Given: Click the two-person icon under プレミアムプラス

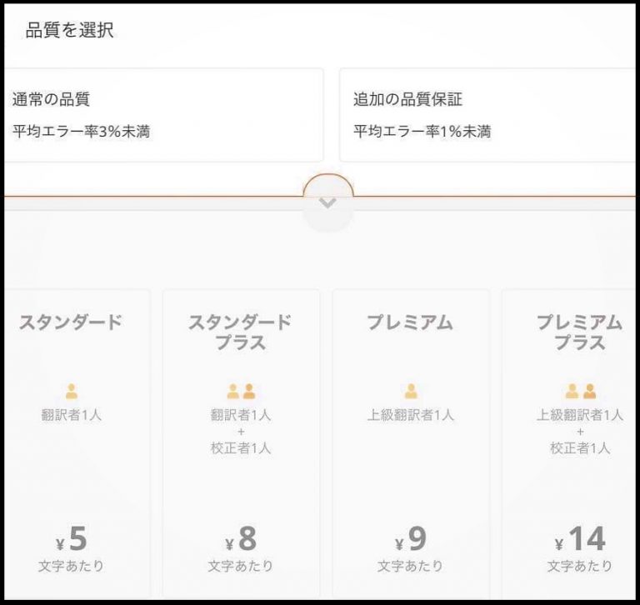Looking at the screenshot, I should click(x=580, y=391).
